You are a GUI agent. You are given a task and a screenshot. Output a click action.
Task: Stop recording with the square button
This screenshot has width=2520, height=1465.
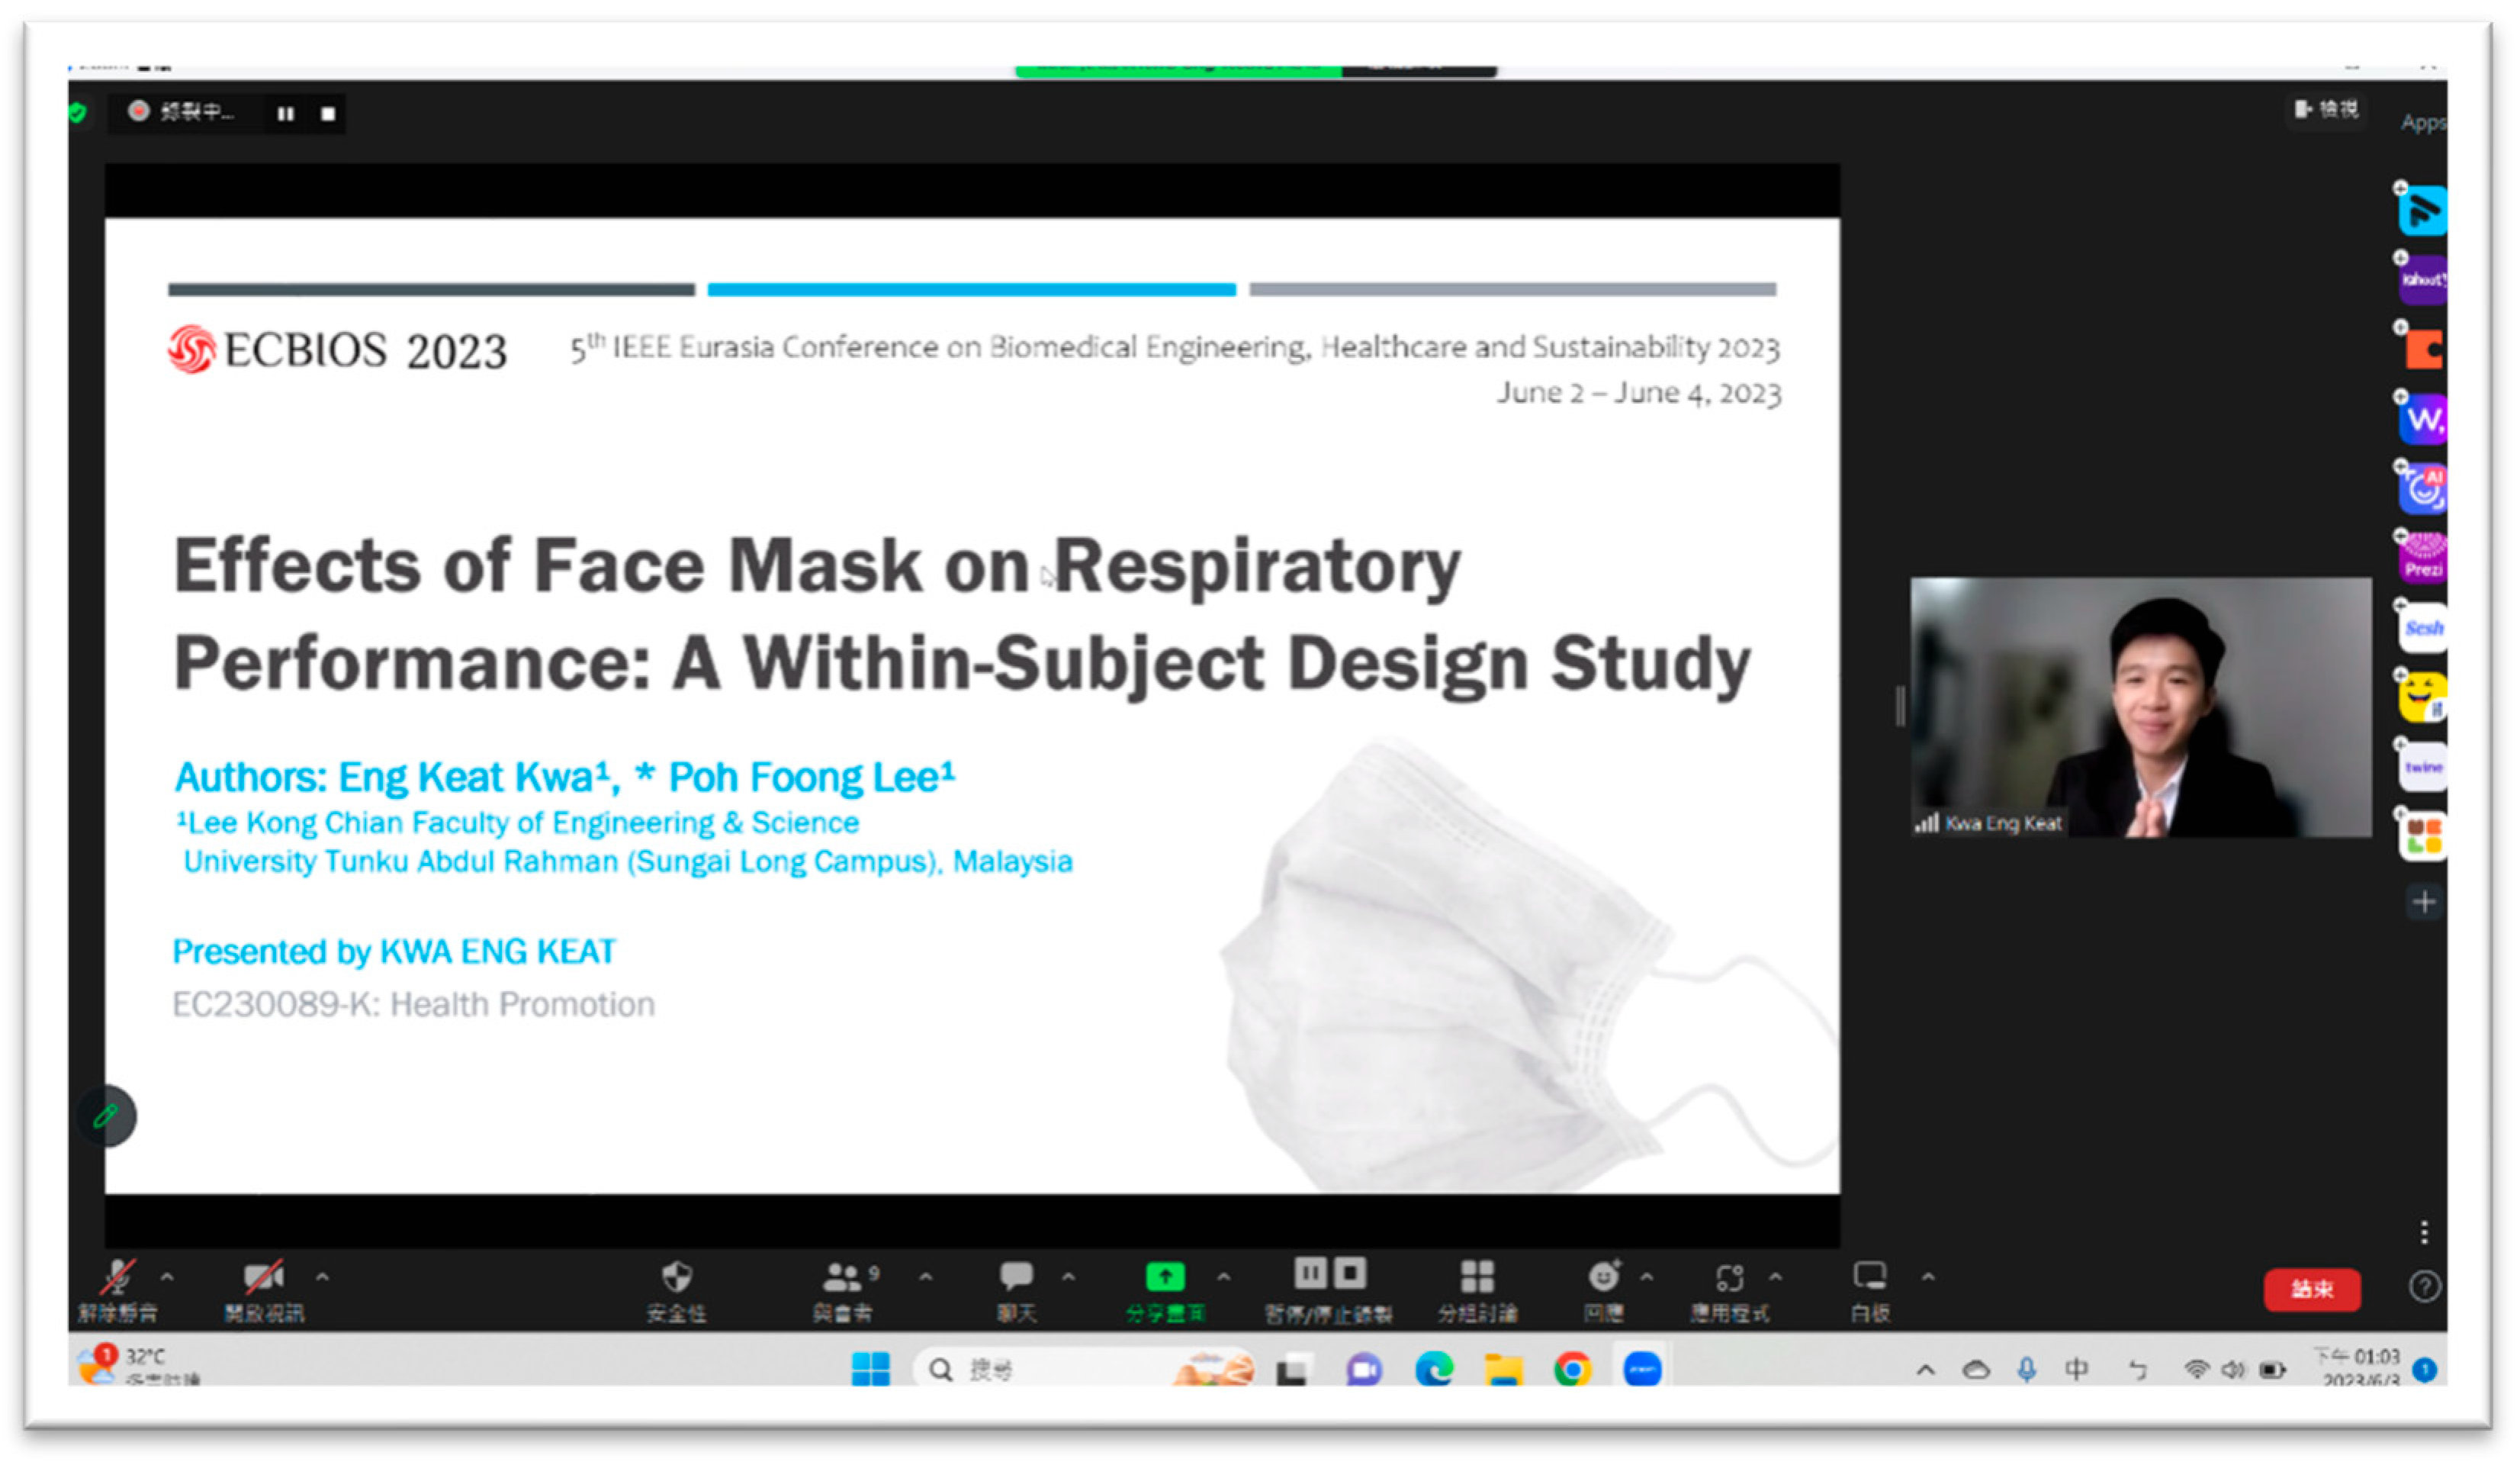pos(328,114)
